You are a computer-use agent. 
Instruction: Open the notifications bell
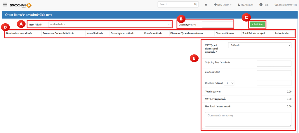(x=206, y=5)
